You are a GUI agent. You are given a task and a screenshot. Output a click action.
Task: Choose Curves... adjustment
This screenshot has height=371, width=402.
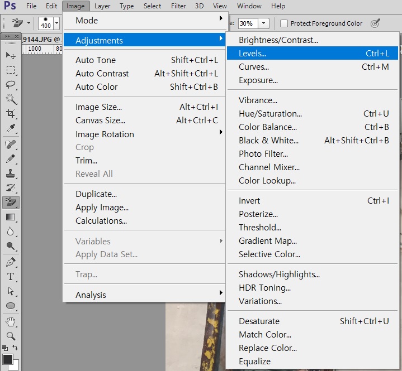coord(313,67)
